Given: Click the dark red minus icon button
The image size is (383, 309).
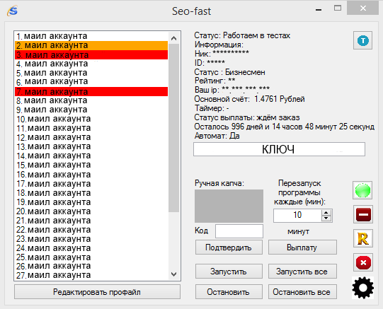Looking at the screenshot, I should tap(363, 214).
